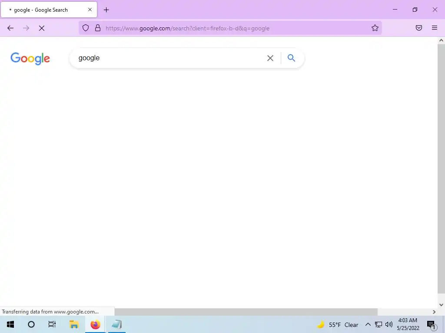Open File Explorer from taskbar
The image size is (445, 333).
[x=74, y=324]
